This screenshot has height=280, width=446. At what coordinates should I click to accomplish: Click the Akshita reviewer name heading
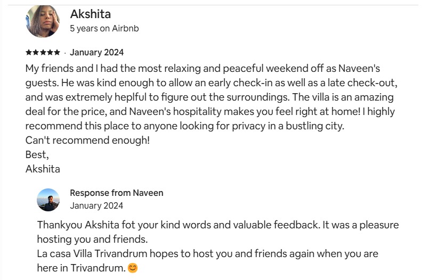pos(91,14)
